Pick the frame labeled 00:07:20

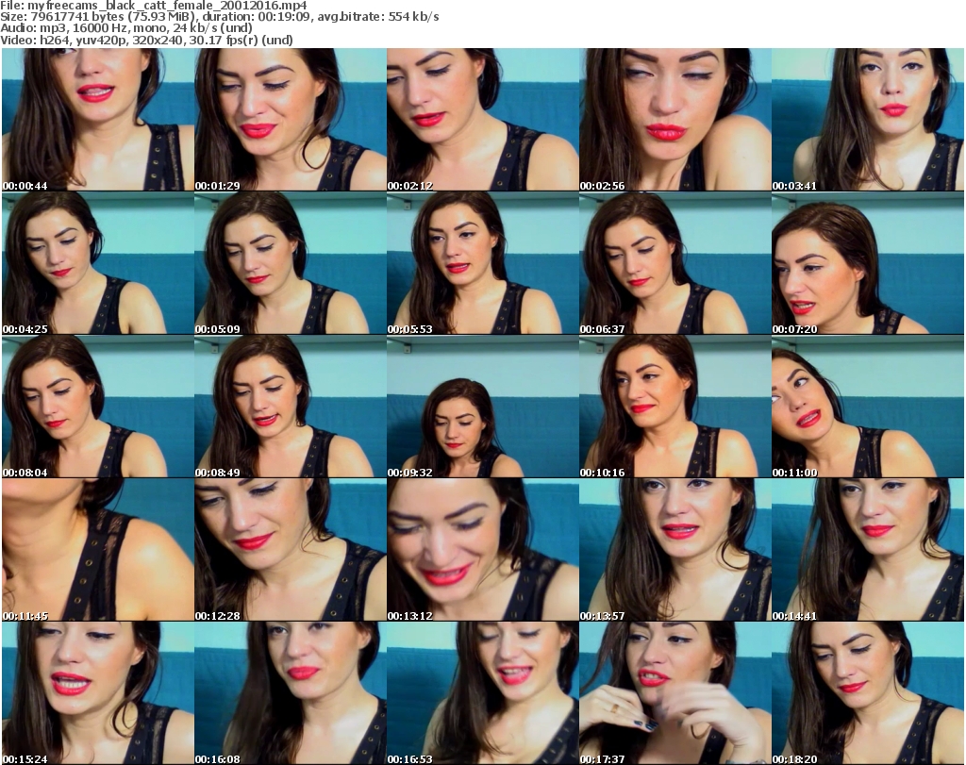pos(868,263)
